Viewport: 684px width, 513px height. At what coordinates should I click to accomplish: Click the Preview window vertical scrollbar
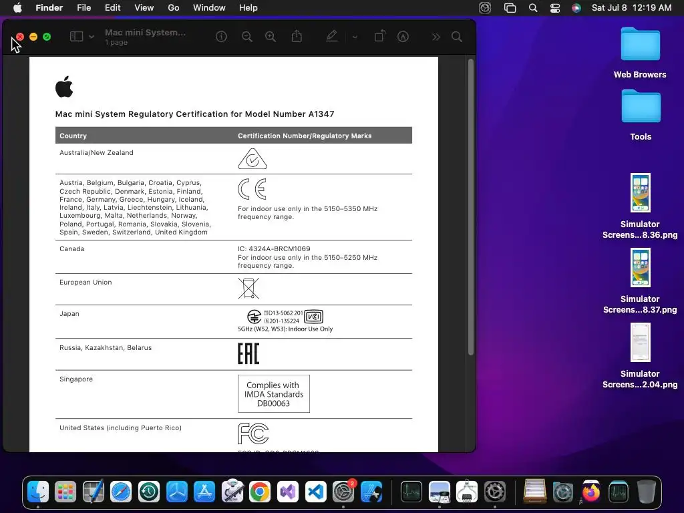click(x=471, y=207)
